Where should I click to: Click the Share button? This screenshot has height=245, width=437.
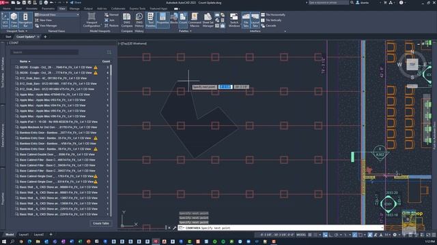75,3
